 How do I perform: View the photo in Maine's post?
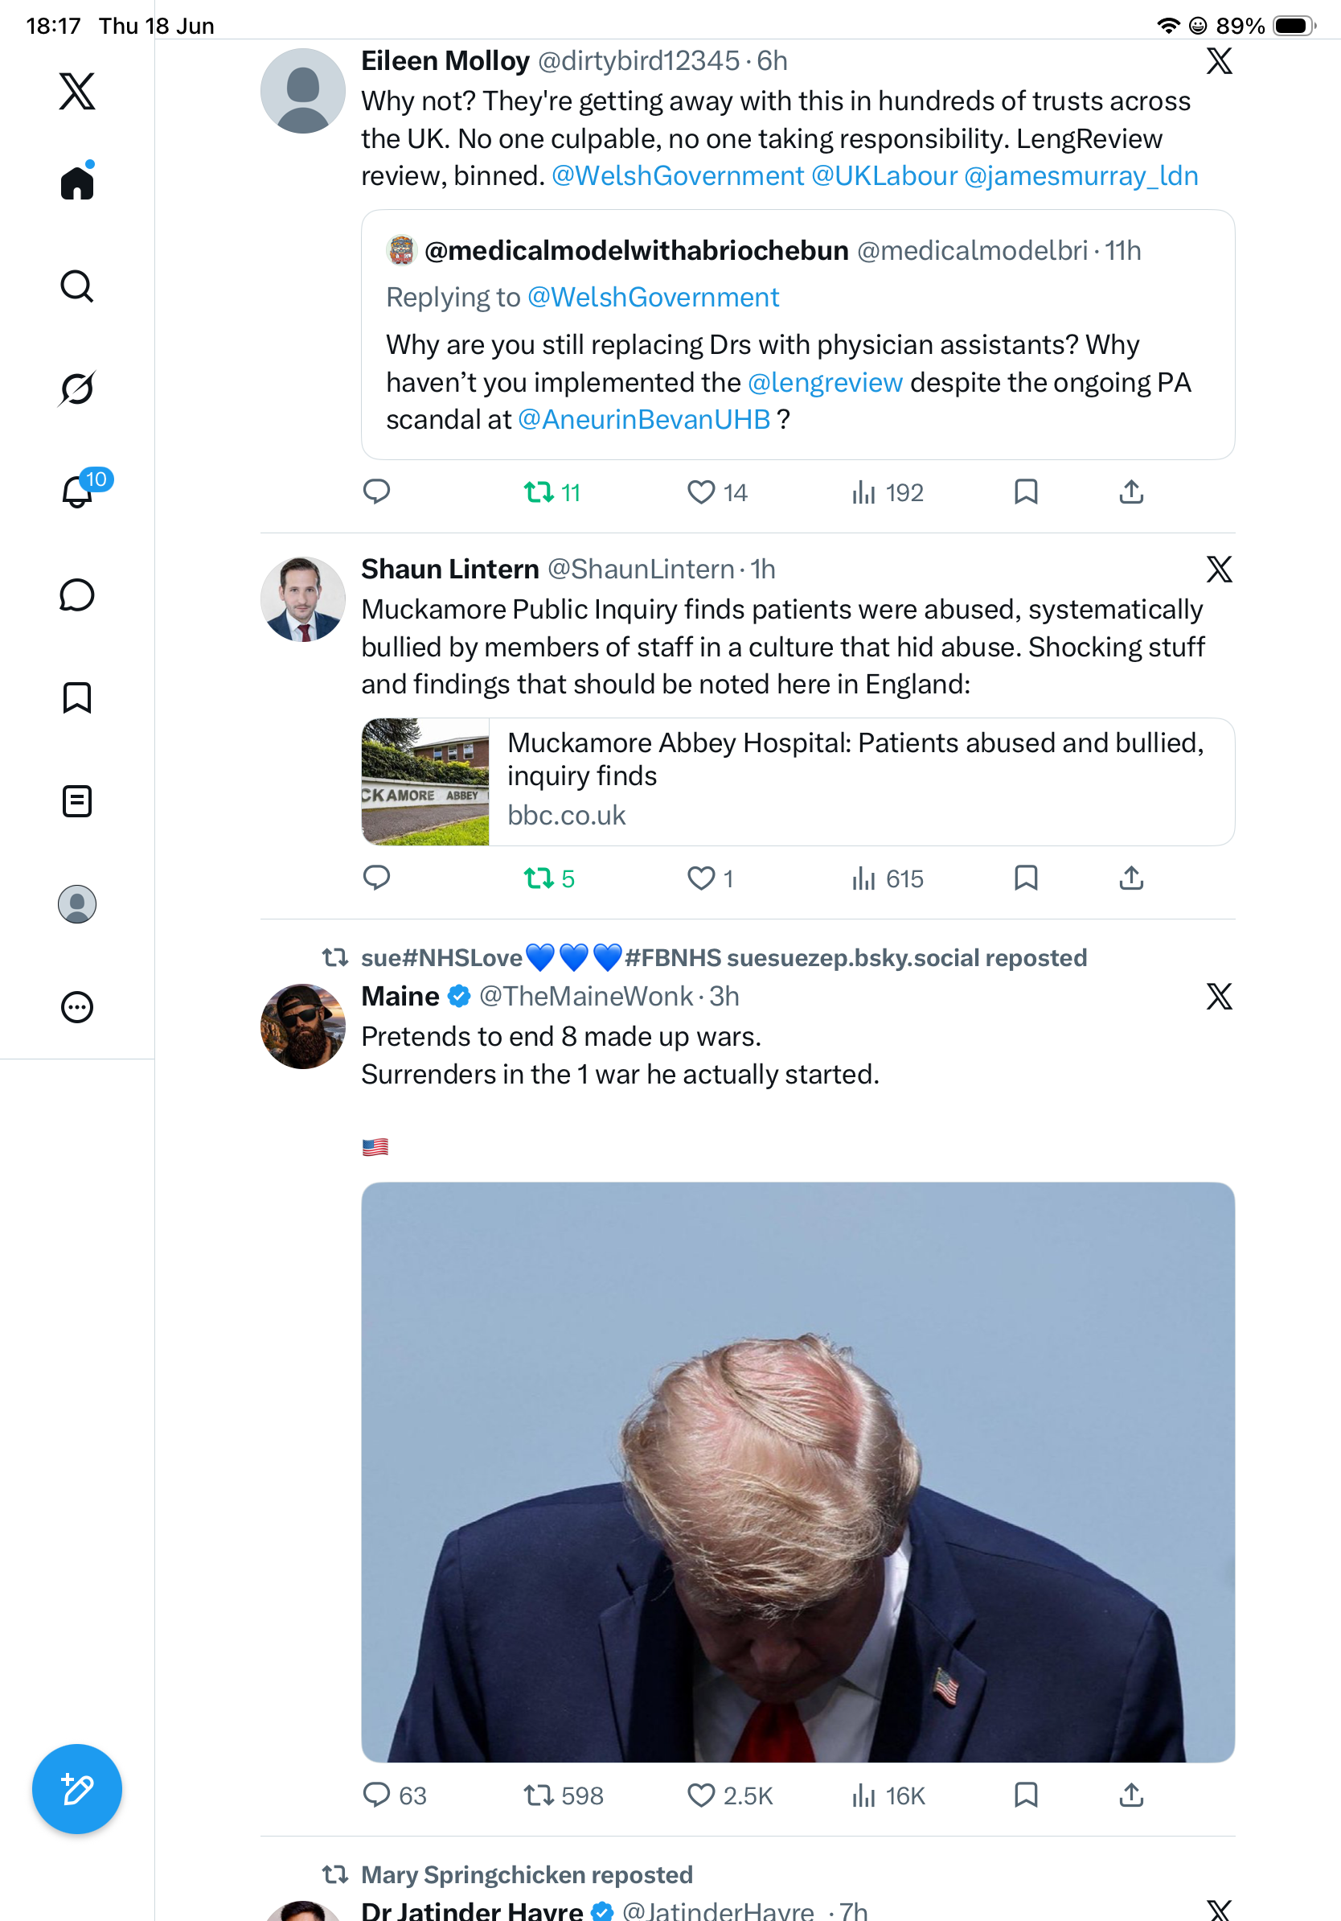coord(798,1471)
